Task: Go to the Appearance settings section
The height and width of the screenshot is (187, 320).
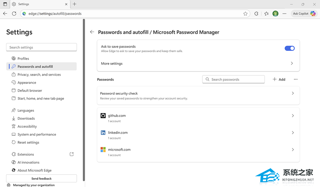Action: click(x=27, y=82)
